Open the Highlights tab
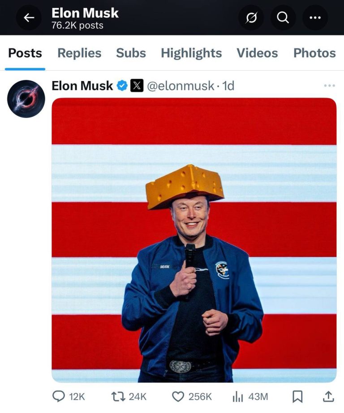The width and height of the screenshot is (344, 413). (x=191, y=53)
